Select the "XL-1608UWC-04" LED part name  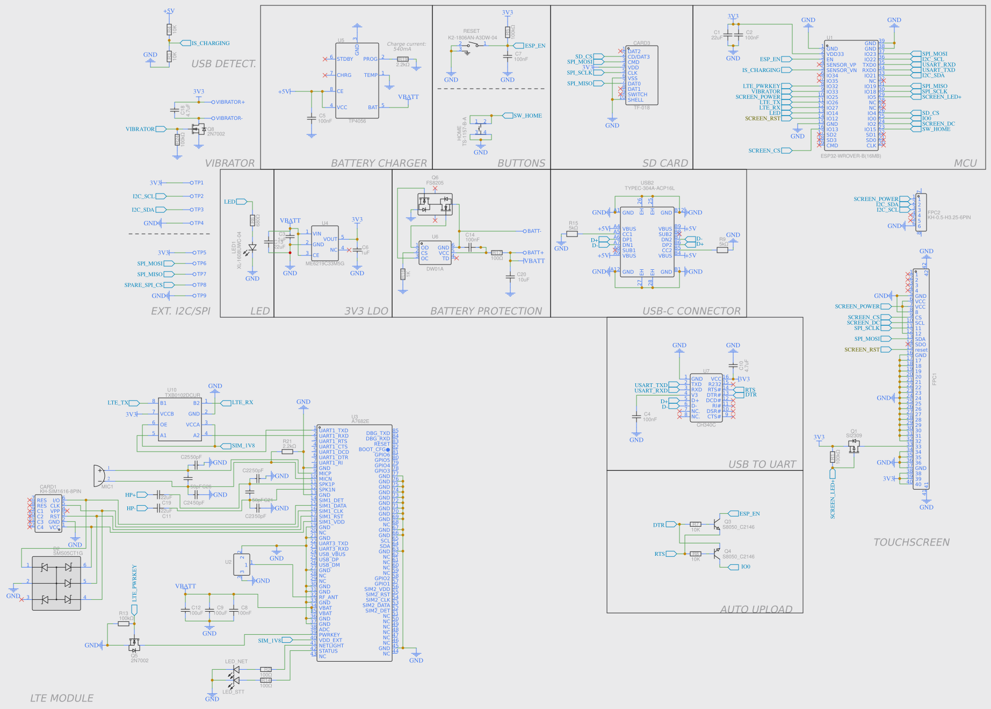click(x=240, y=250)
